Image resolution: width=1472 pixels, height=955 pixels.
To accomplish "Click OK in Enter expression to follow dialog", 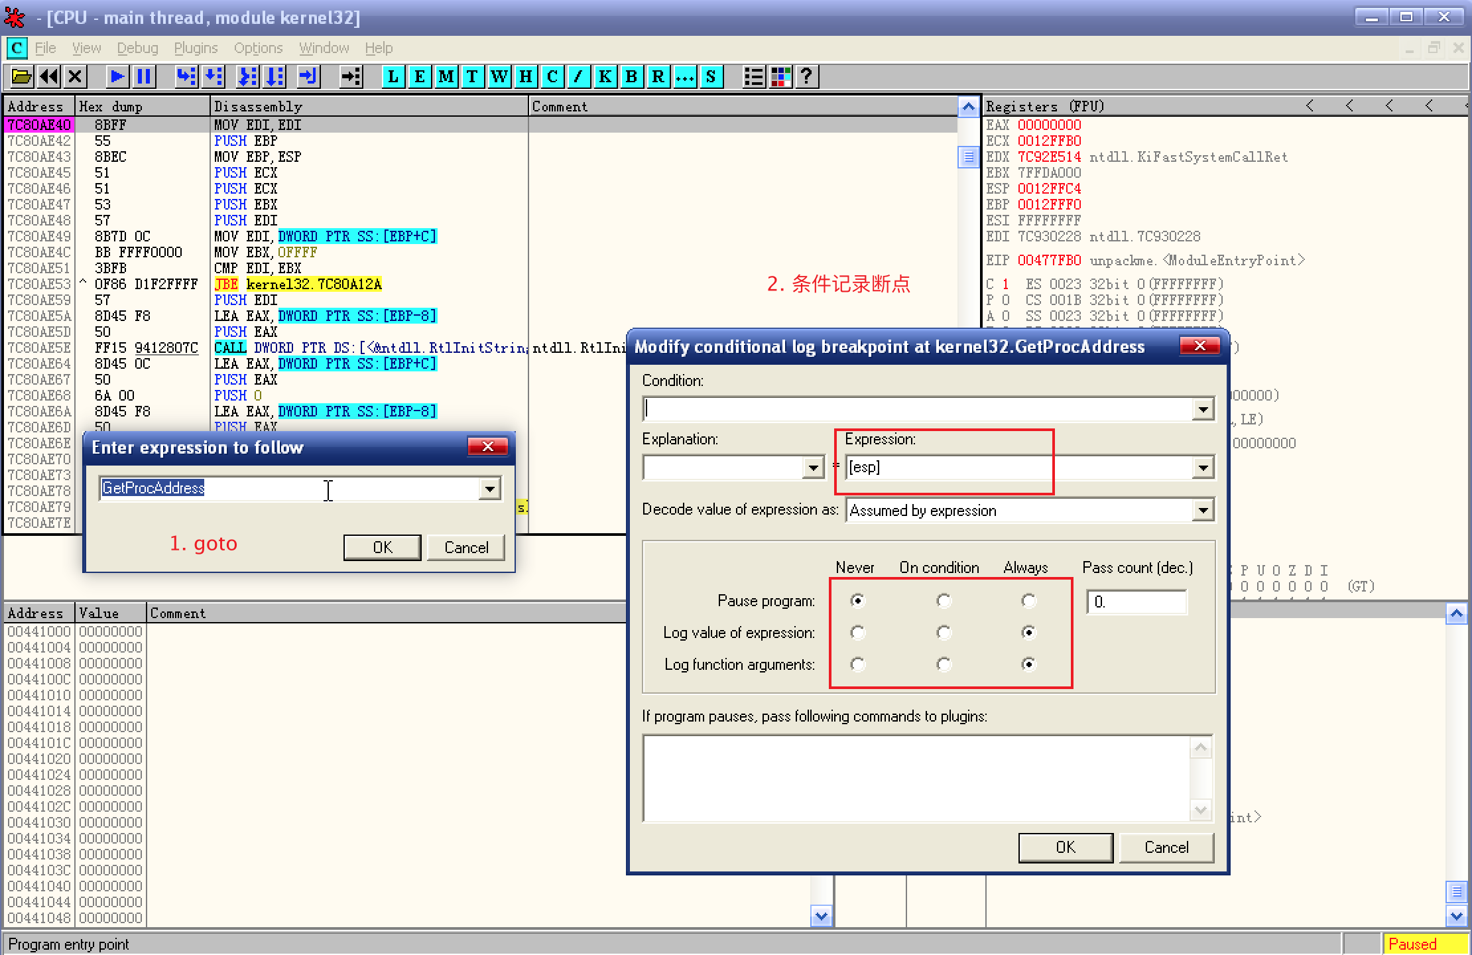I will tap(382, 548).
